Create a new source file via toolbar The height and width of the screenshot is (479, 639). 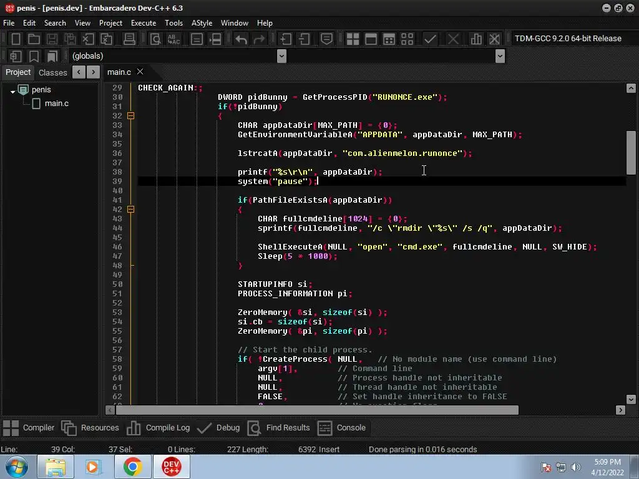pos(16,39)
